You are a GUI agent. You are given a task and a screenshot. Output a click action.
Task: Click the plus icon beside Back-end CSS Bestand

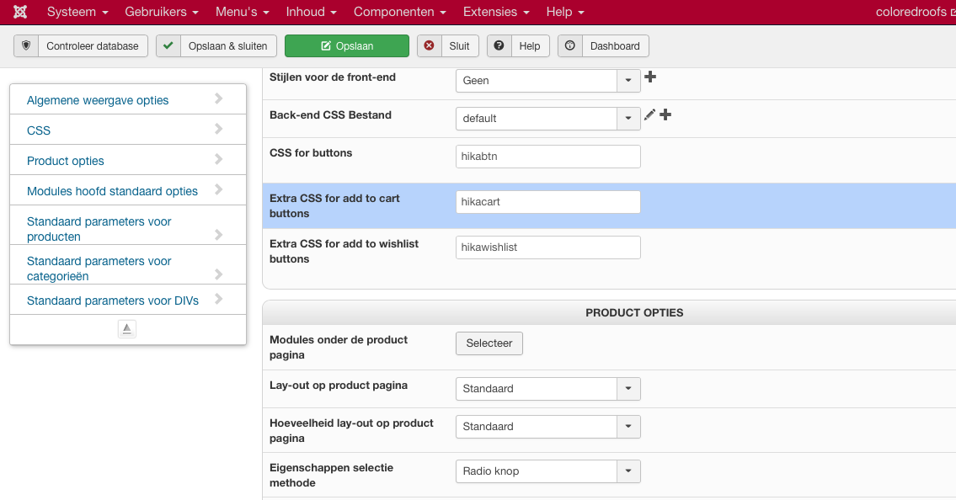[x=665, y=114]
